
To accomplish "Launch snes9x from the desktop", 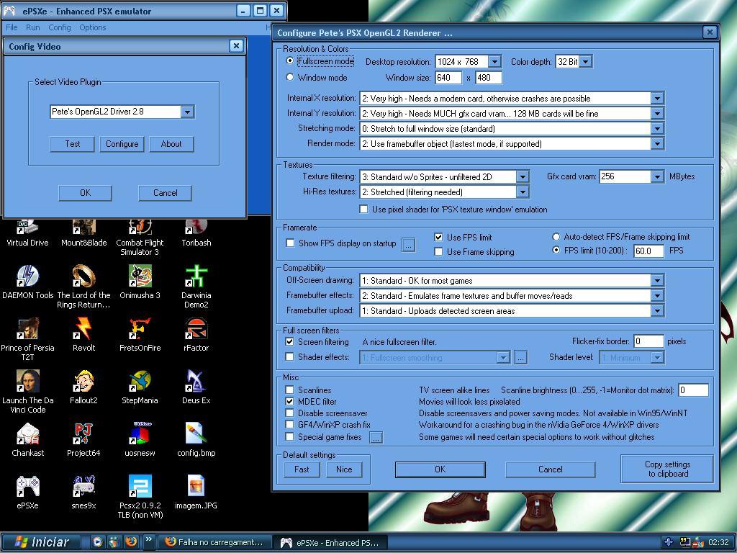I will [x=83, y=493].
